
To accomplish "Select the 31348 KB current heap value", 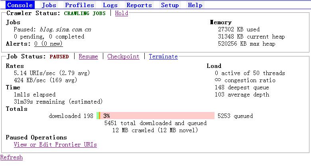I will (x=251, y=37).
